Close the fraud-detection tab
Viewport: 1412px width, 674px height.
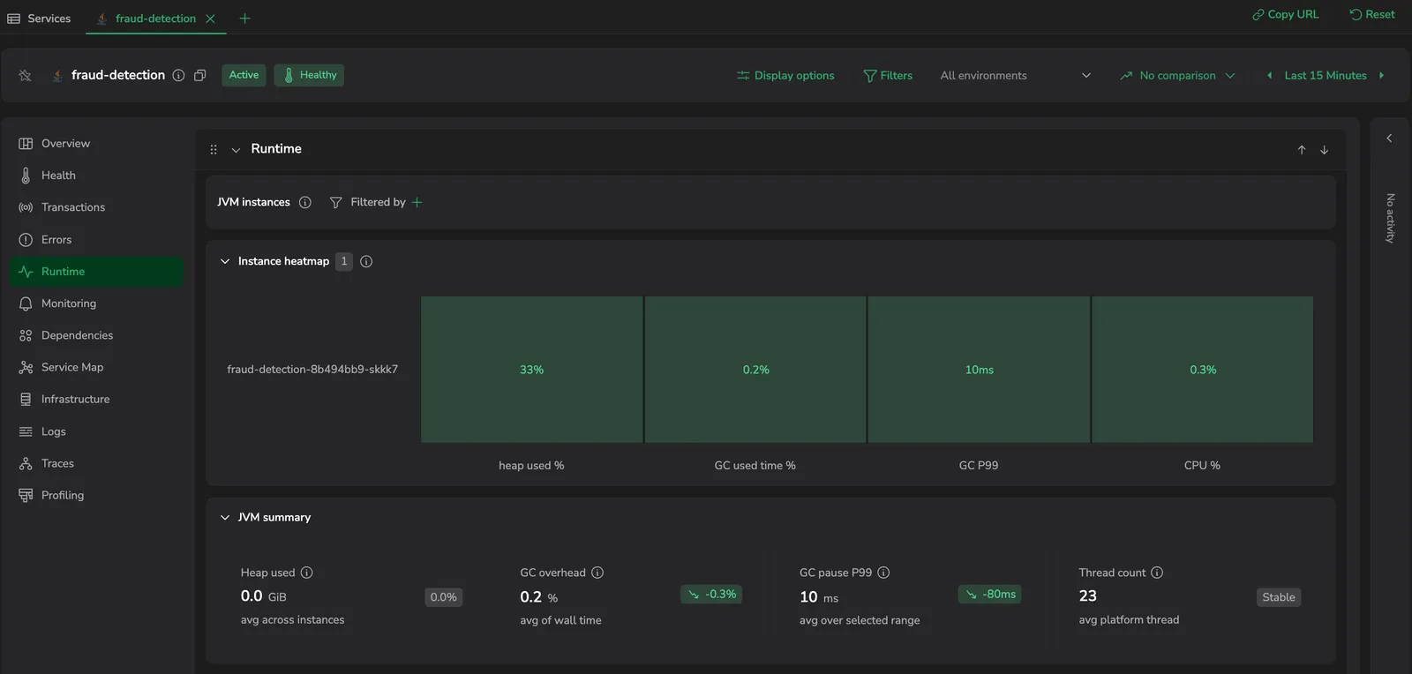[x=210, y=19]
